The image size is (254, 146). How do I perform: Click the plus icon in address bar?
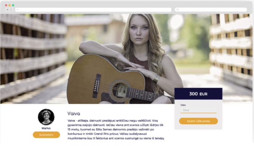click(17, 10)
